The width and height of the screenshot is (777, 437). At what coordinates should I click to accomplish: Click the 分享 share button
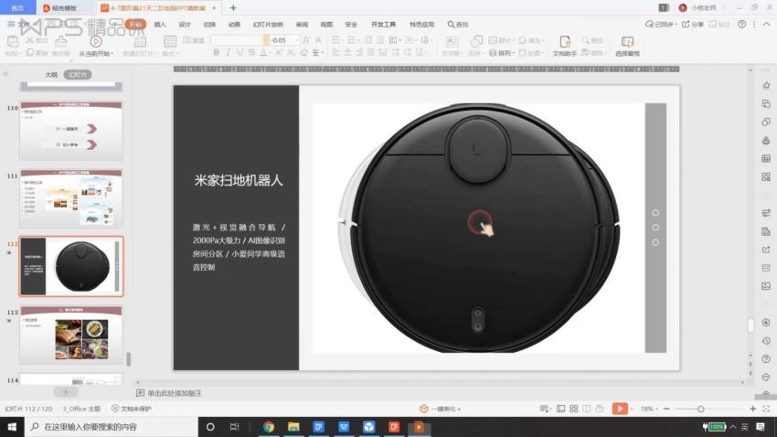pyautogui.click(x=693, y=24)
